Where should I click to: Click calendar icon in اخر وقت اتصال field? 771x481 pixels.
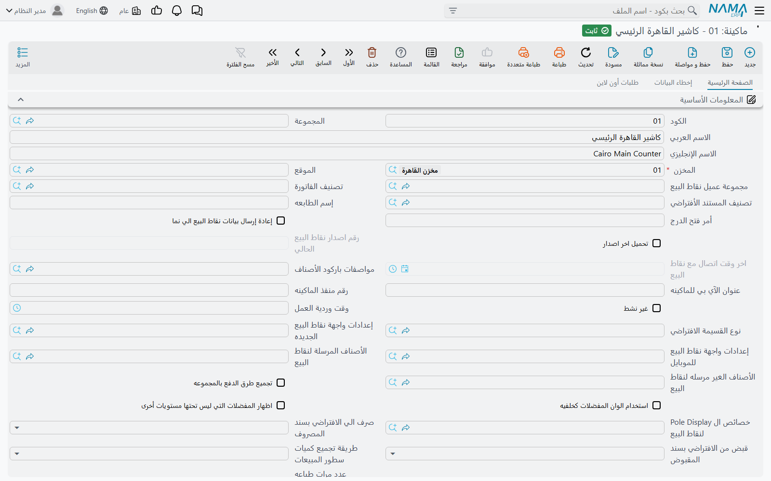(405, 269)
